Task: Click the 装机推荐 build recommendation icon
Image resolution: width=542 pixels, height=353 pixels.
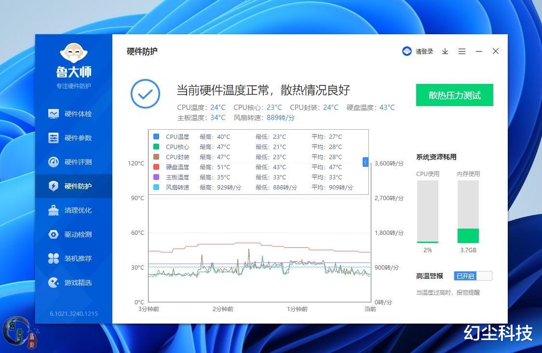Action: pyautogui.click(x=54, y=258)
